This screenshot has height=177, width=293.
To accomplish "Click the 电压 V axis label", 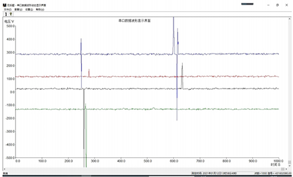I will 10,22.
